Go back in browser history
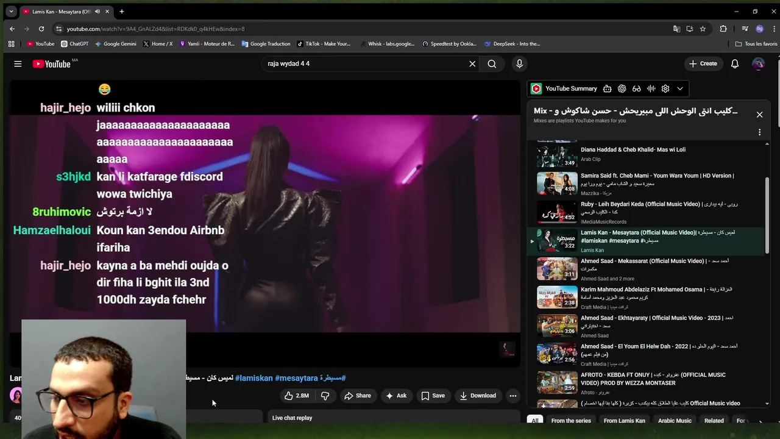The image size is (780, 439). pyautogui.click(x=12, y=29)
